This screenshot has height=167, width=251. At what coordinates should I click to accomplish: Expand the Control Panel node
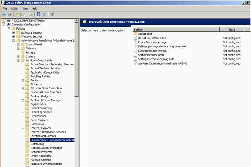click(x=18, y=45)
